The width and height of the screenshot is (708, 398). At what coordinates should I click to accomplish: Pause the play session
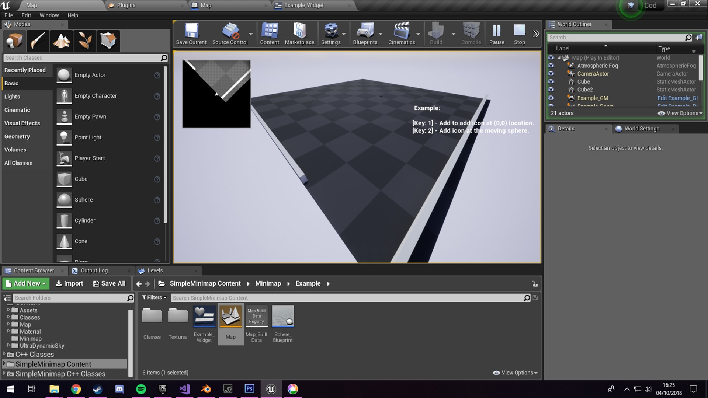coord(497,34)
